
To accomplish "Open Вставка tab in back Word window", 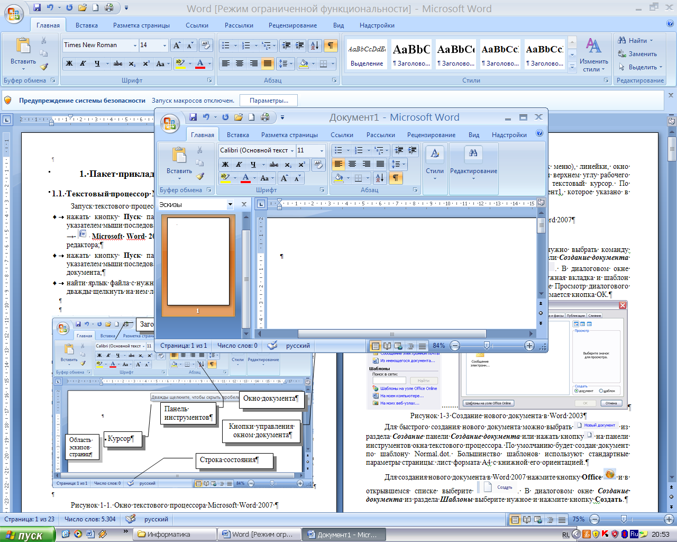I will click(x=87, y=25).
